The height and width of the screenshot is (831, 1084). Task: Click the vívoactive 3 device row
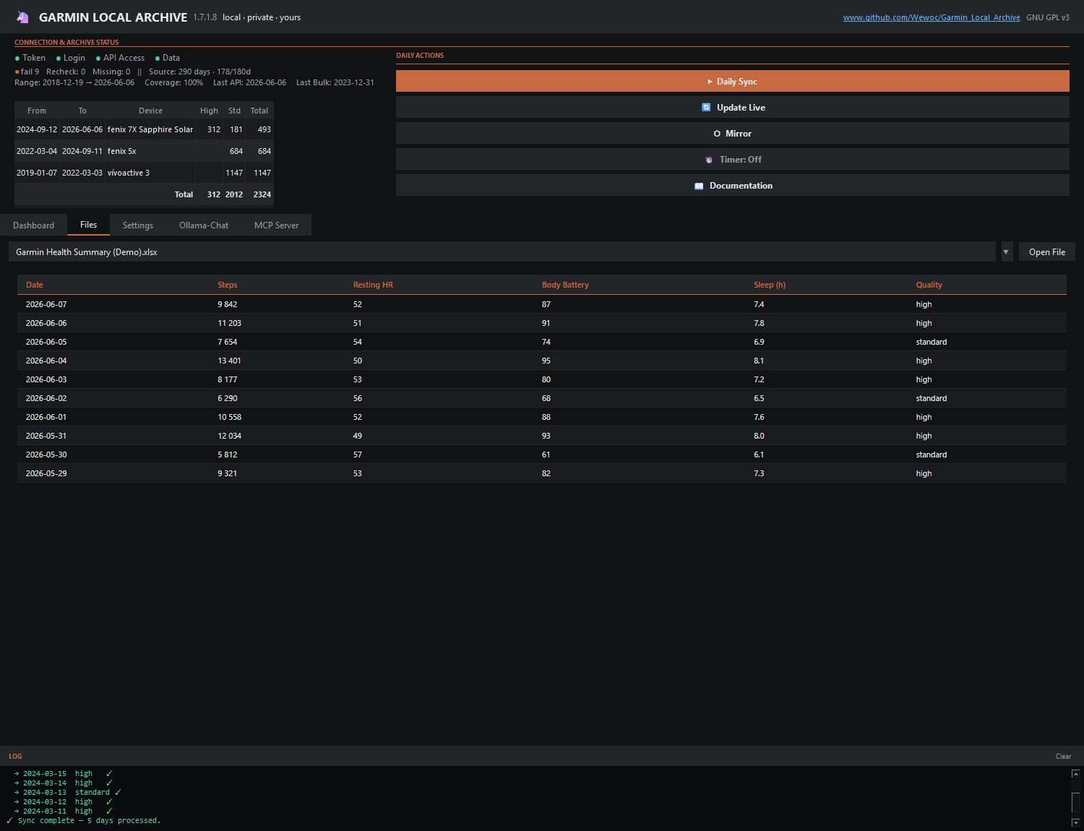144,173
